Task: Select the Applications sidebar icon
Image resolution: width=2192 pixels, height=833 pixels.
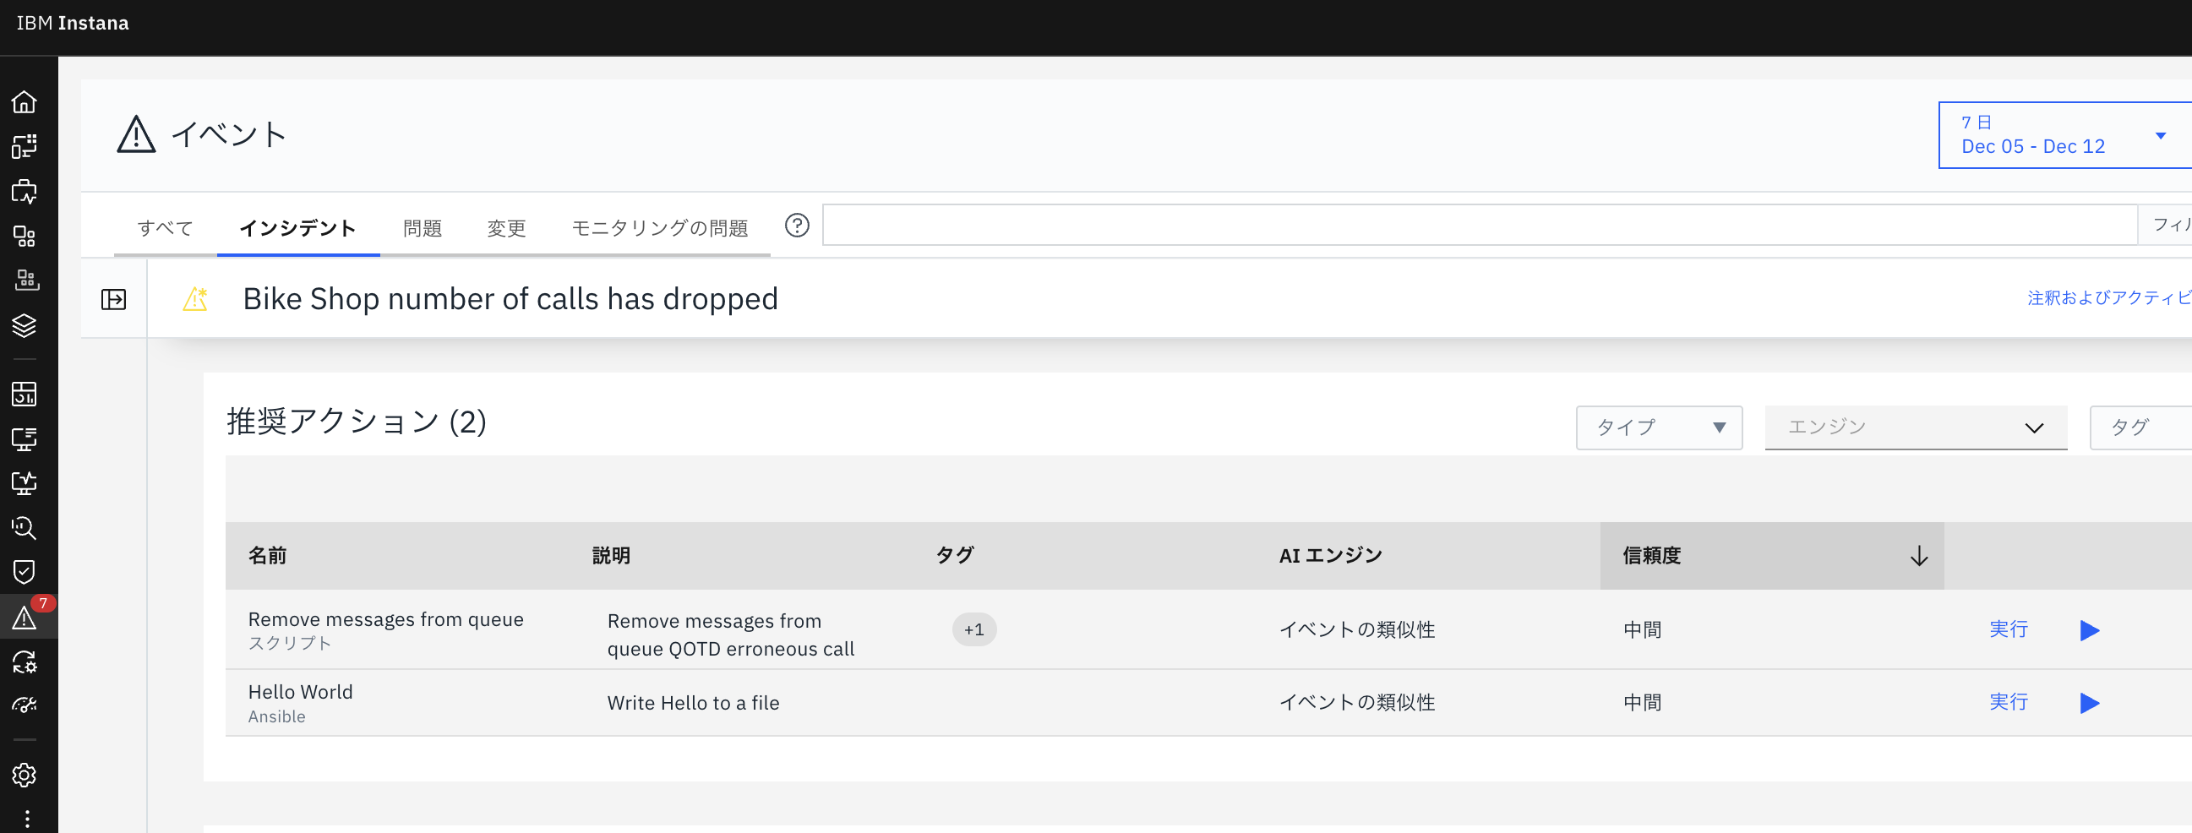Action: coord(25,145)
